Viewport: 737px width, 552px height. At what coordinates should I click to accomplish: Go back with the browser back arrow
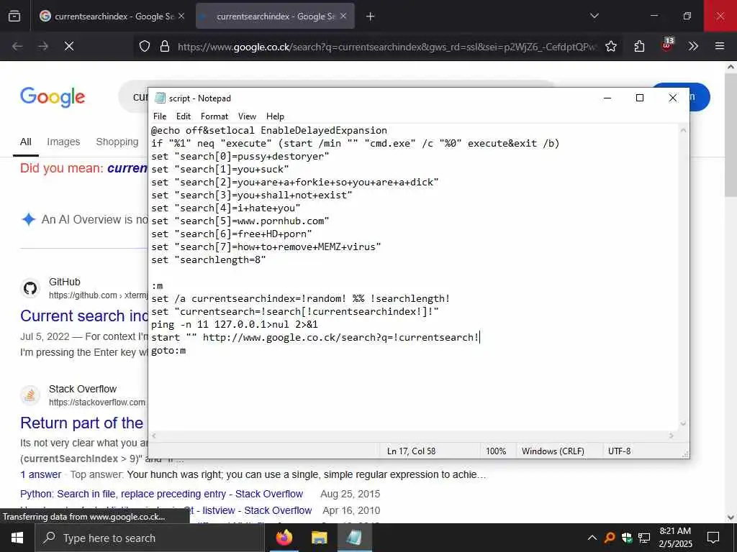pos(17,46)
